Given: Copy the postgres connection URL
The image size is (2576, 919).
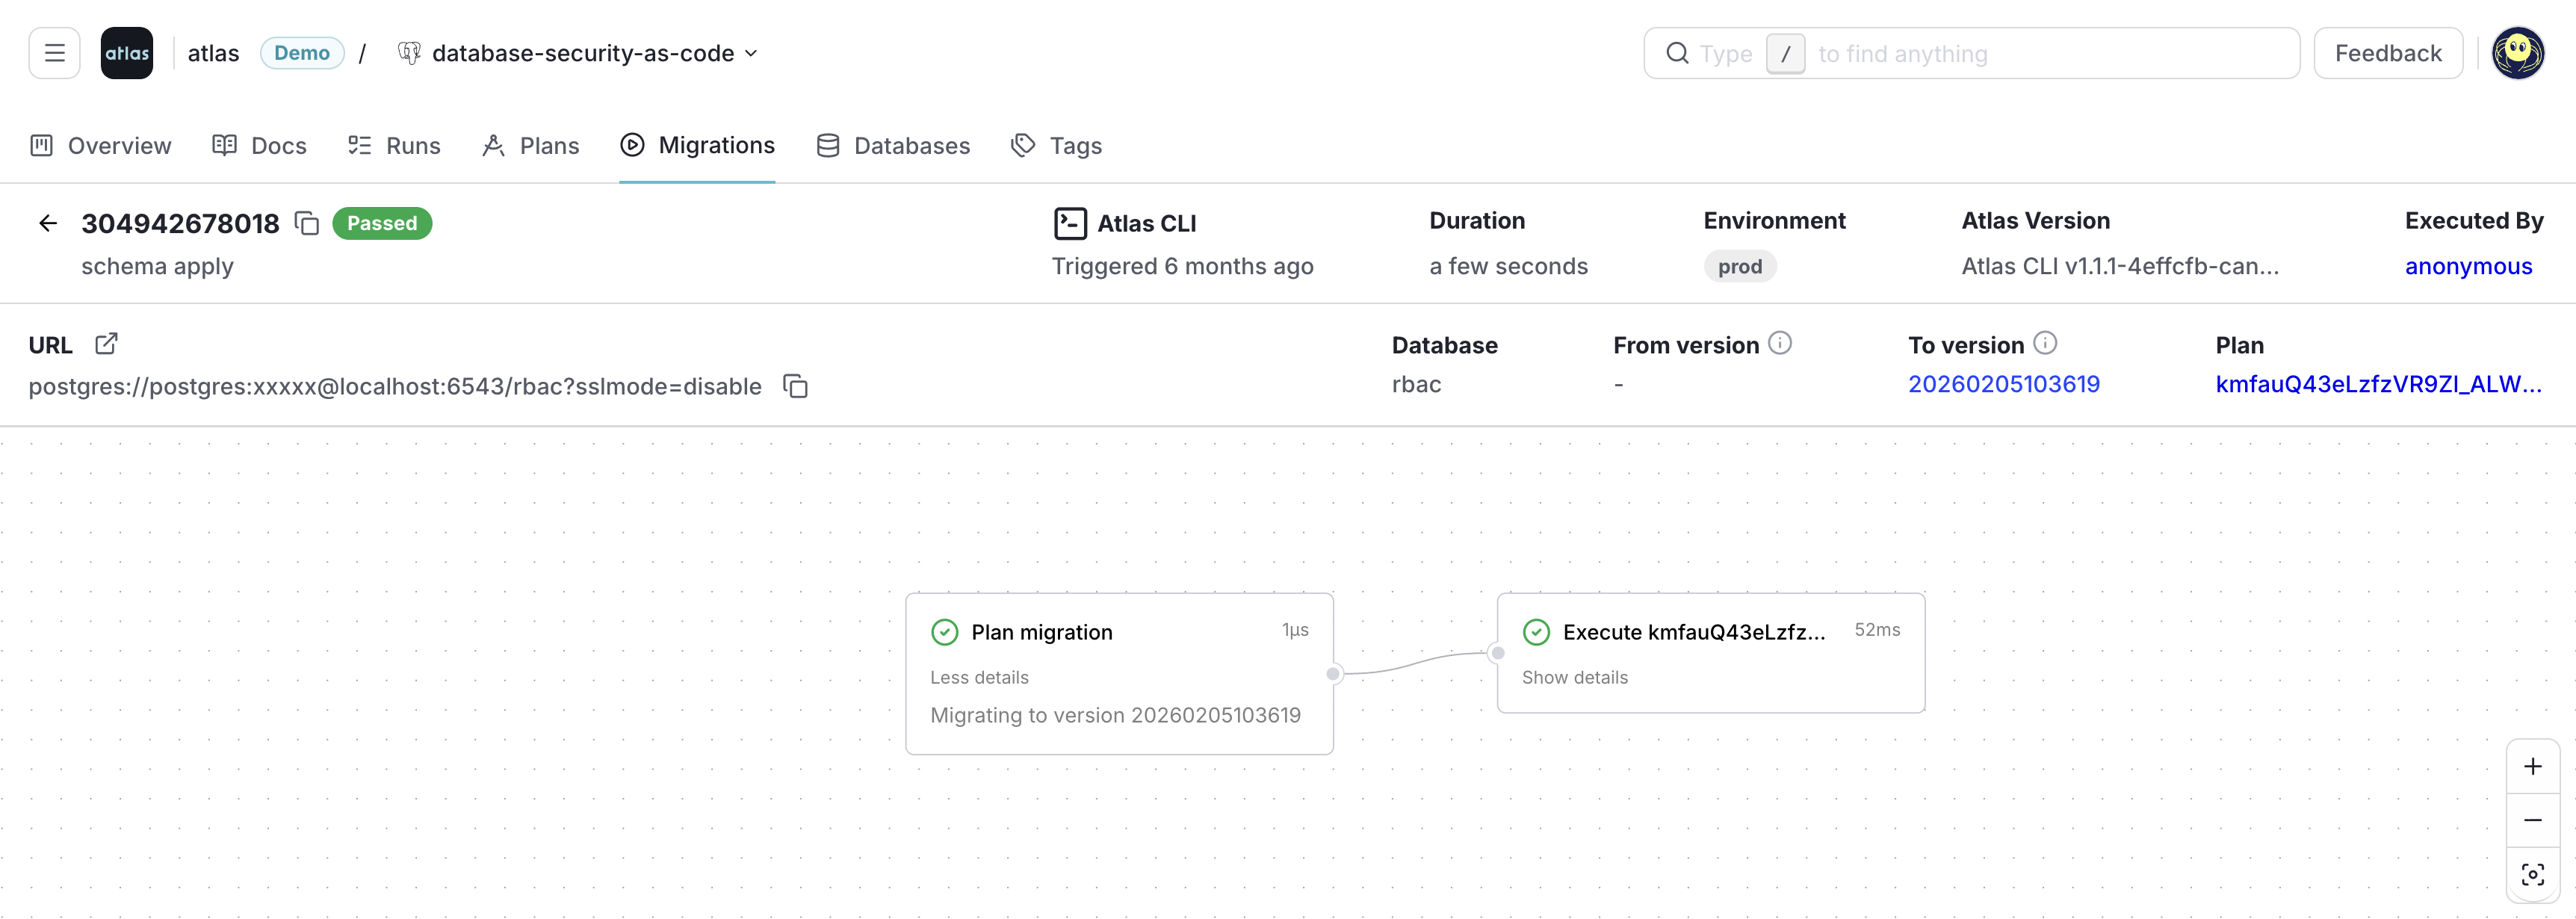Looking at the screenshot, I should (795, 386).
